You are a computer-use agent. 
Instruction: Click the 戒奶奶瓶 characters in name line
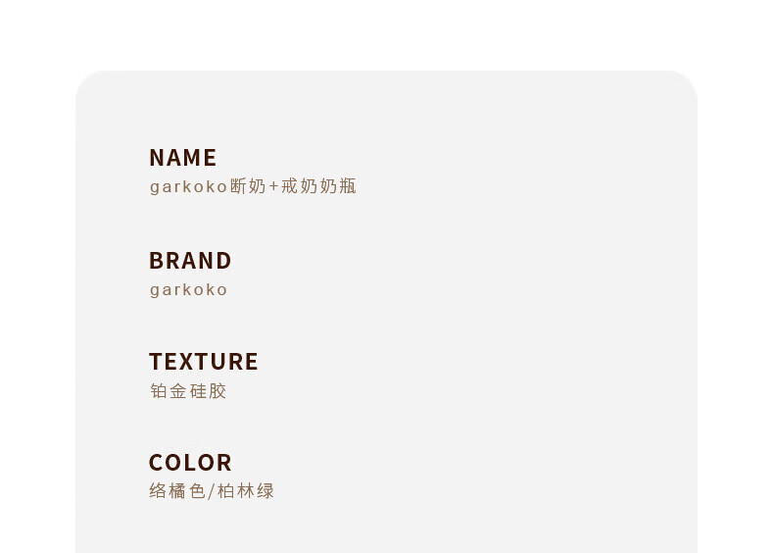pos(318,186)
